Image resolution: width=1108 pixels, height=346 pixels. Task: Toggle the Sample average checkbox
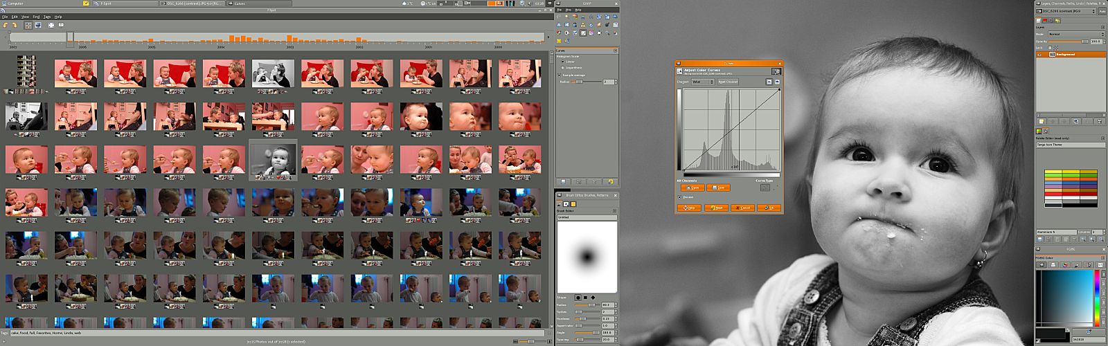[x=560, y=75]
